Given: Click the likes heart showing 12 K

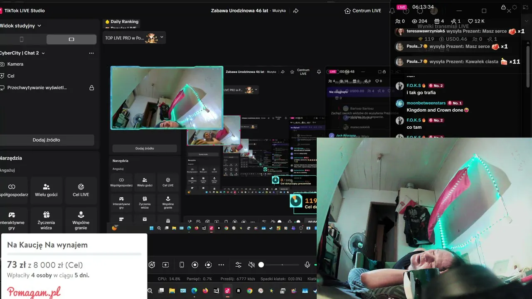Looking at the screenshot, I should [476, 21].
